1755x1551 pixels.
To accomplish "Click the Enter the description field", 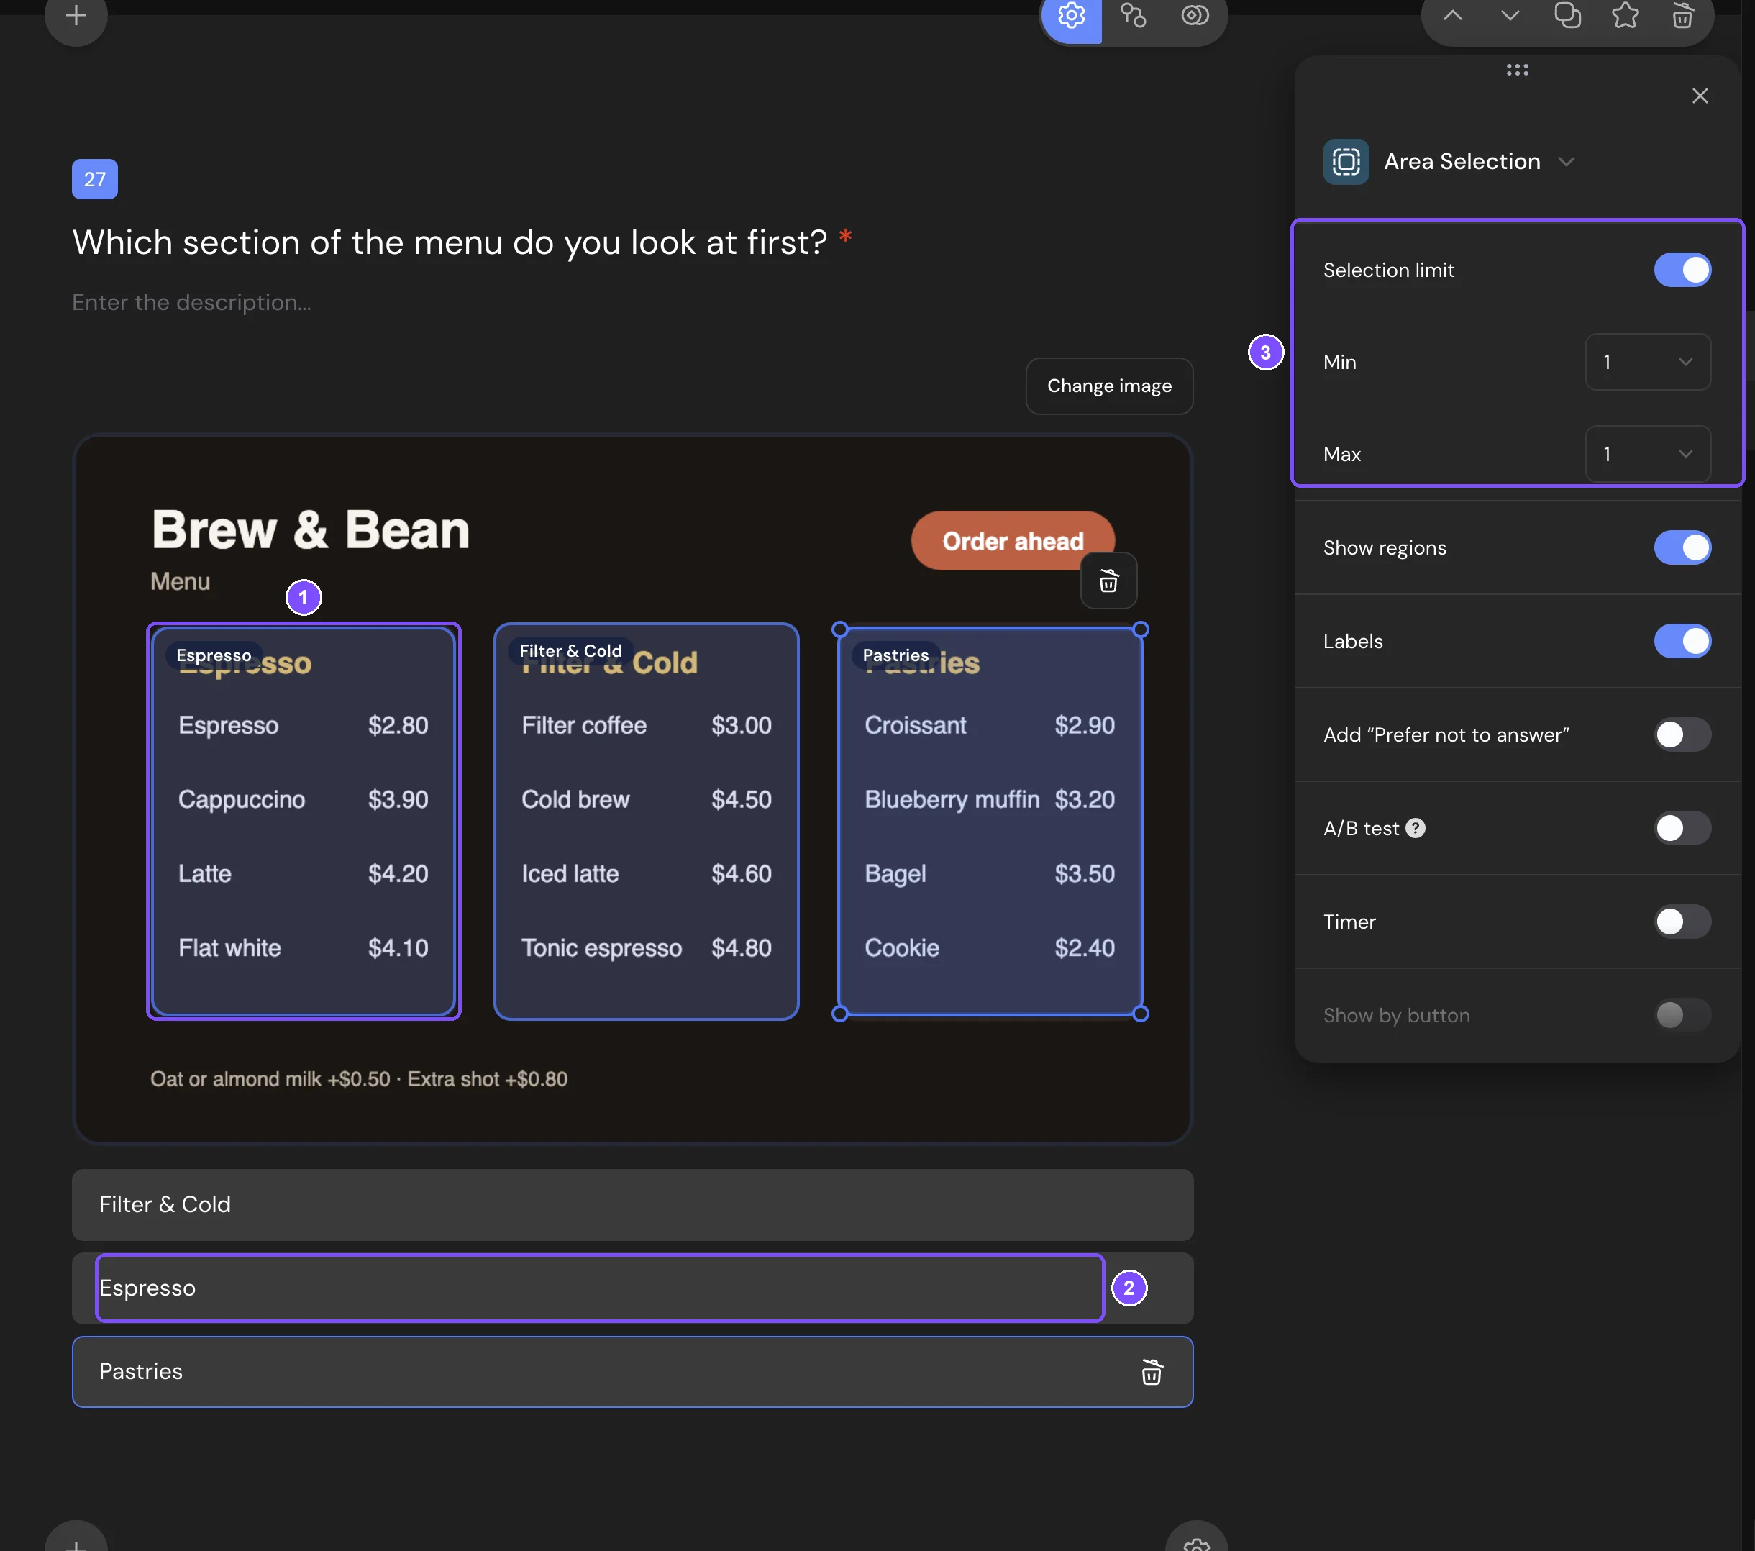I will (x=191, y=302).
